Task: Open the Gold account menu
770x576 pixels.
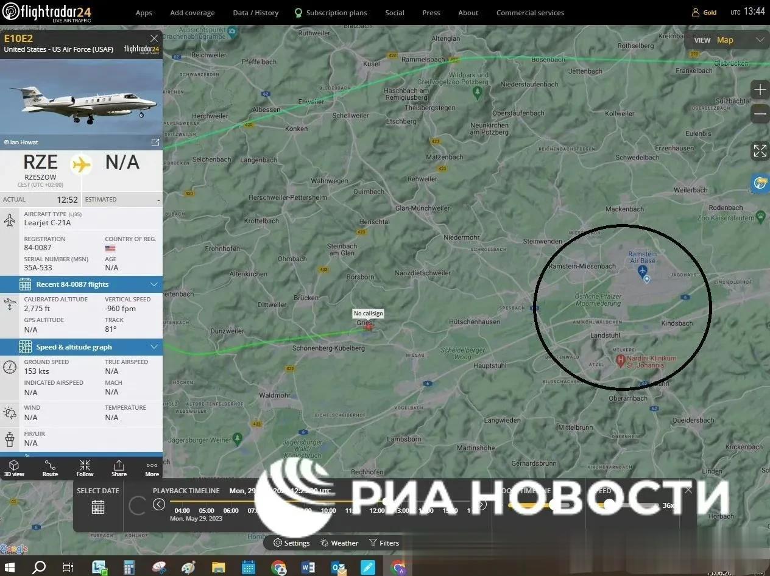Action: point(704,12)
